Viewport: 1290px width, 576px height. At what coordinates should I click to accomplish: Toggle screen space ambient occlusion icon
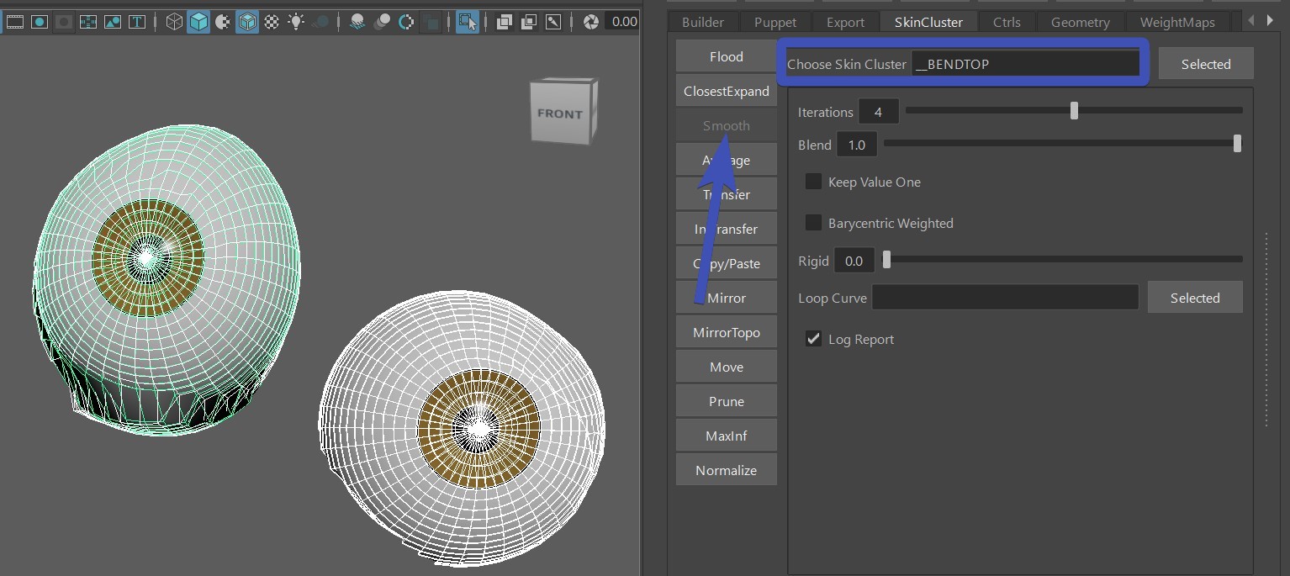point(357,22)
